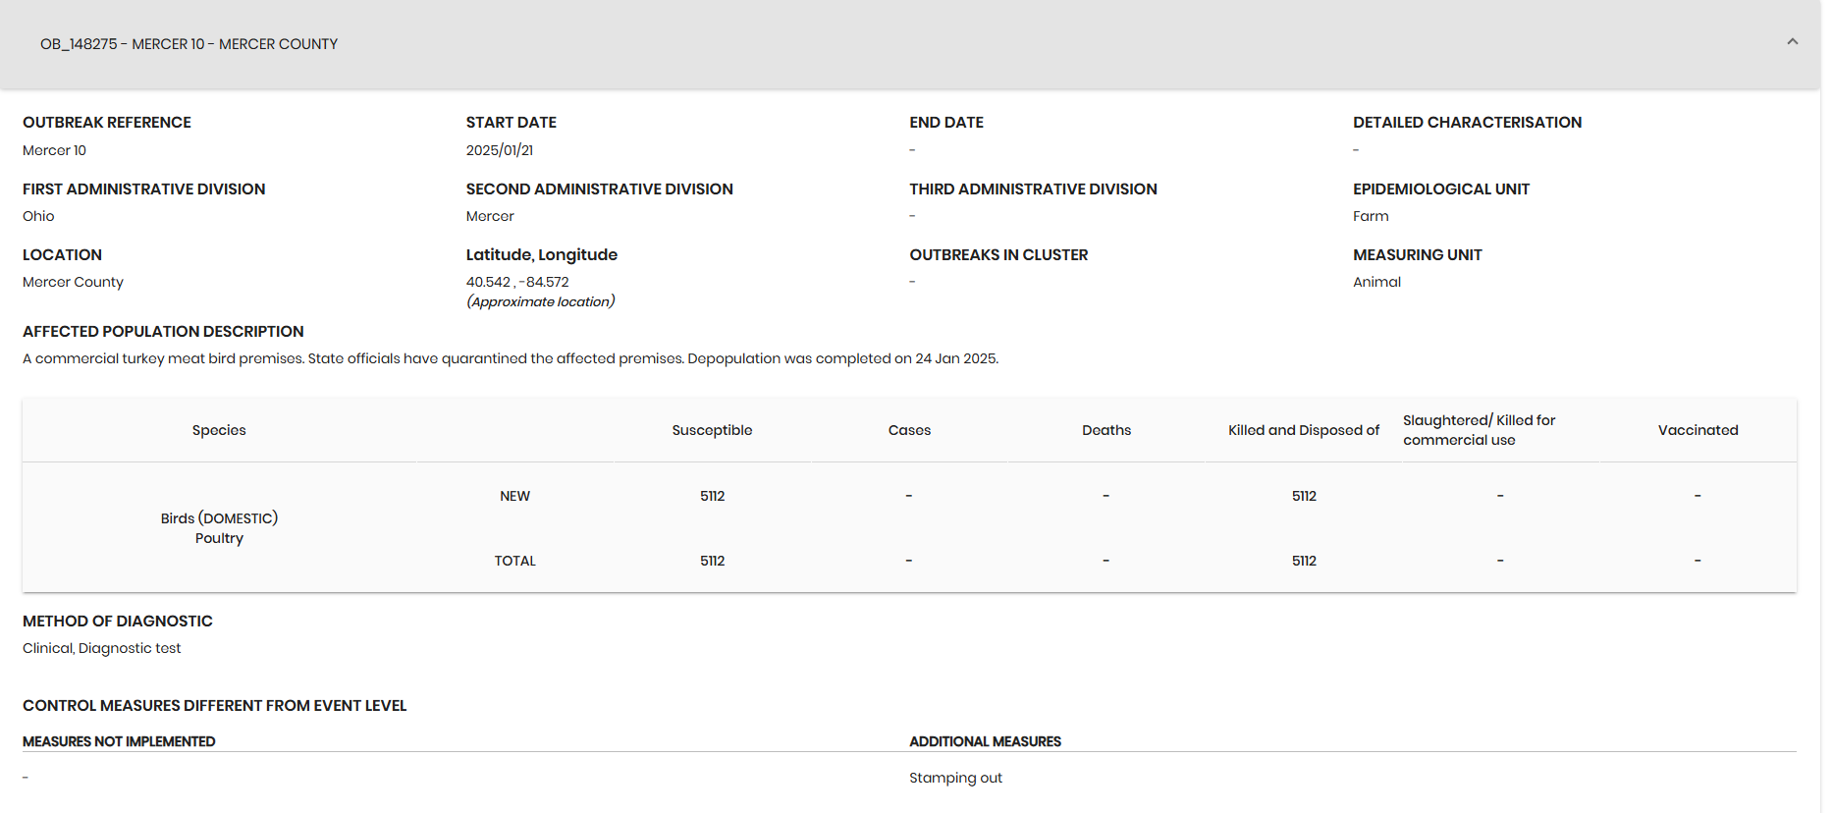
Task: Click the Susceptible column header
Action: click(x=712, y=430)
